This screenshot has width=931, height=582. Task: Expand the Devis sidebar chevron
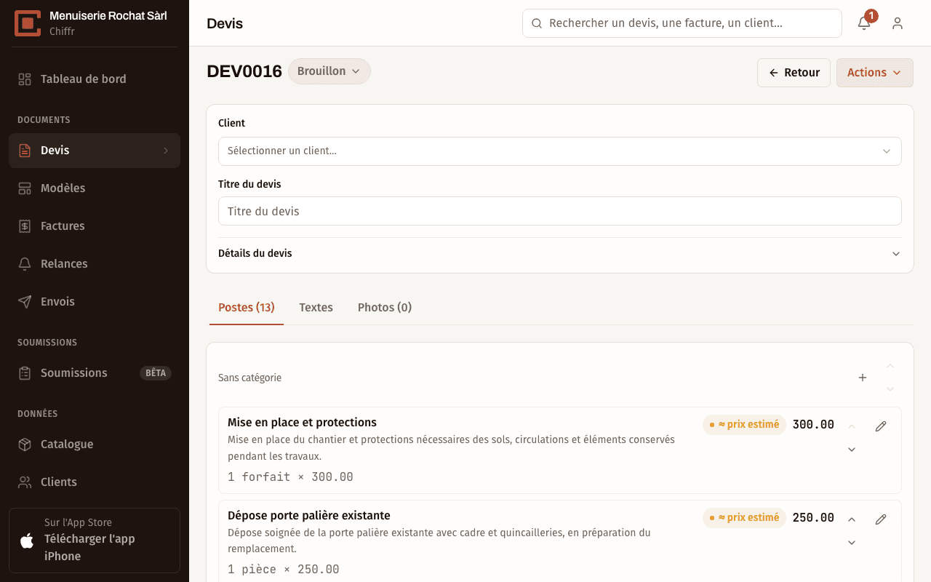pyautogui.click(x=166, y=151)
